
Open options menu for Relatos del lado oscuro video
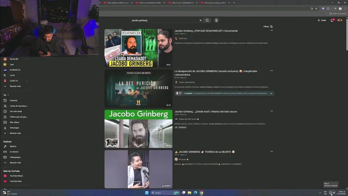tap(272, 111)
